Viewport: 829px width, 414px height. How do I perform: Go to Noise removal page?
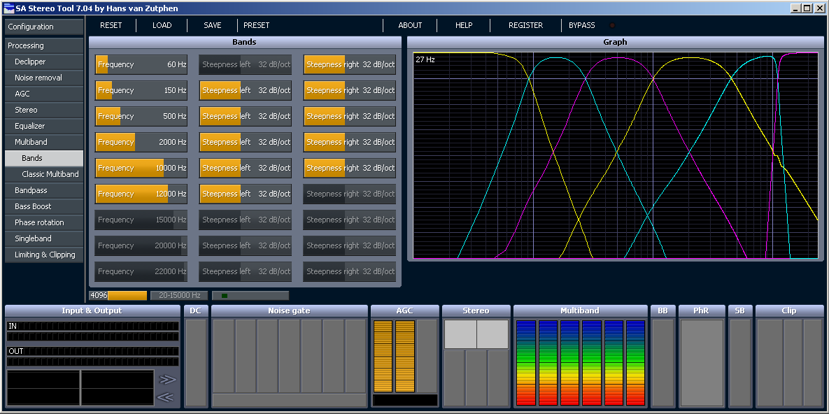[44, 78]
